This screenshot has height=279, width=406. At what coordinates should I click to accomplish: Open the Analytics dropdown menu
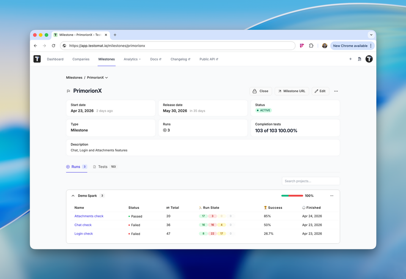click(132, 59)
